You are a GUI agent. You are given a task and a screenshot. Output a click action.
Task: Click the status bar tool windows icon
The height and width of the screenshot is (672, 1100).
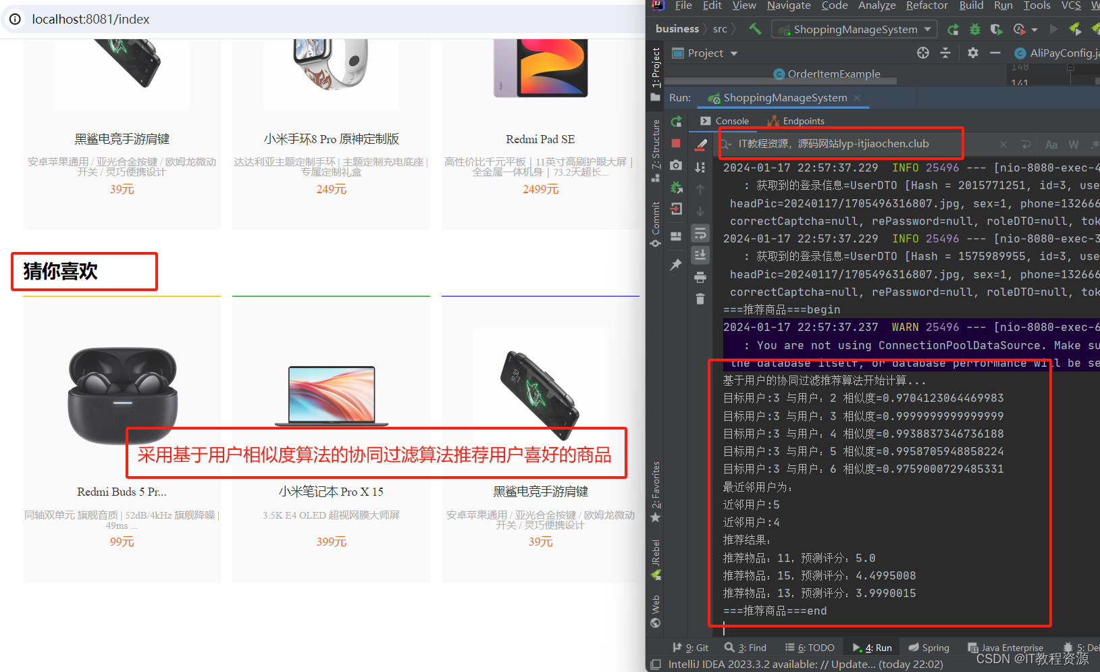(656, 665)
